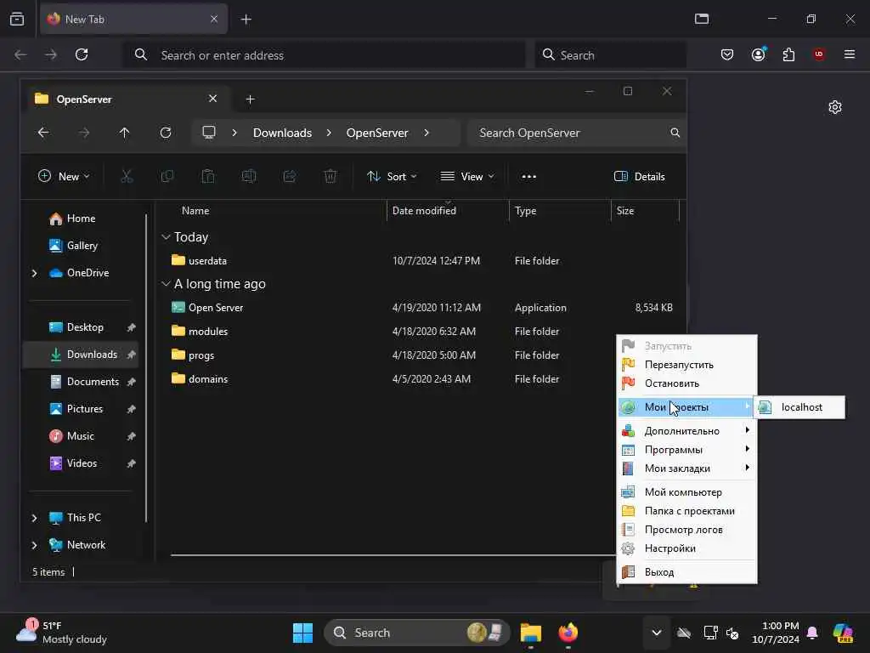Refresh the OpenServer folder view

pos(166,133)
